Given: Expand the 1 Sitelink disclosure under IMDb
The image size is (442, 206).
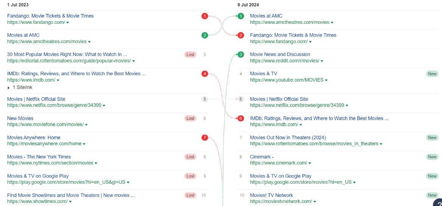Looking at the screenshot, I should [x=20, y=88].
